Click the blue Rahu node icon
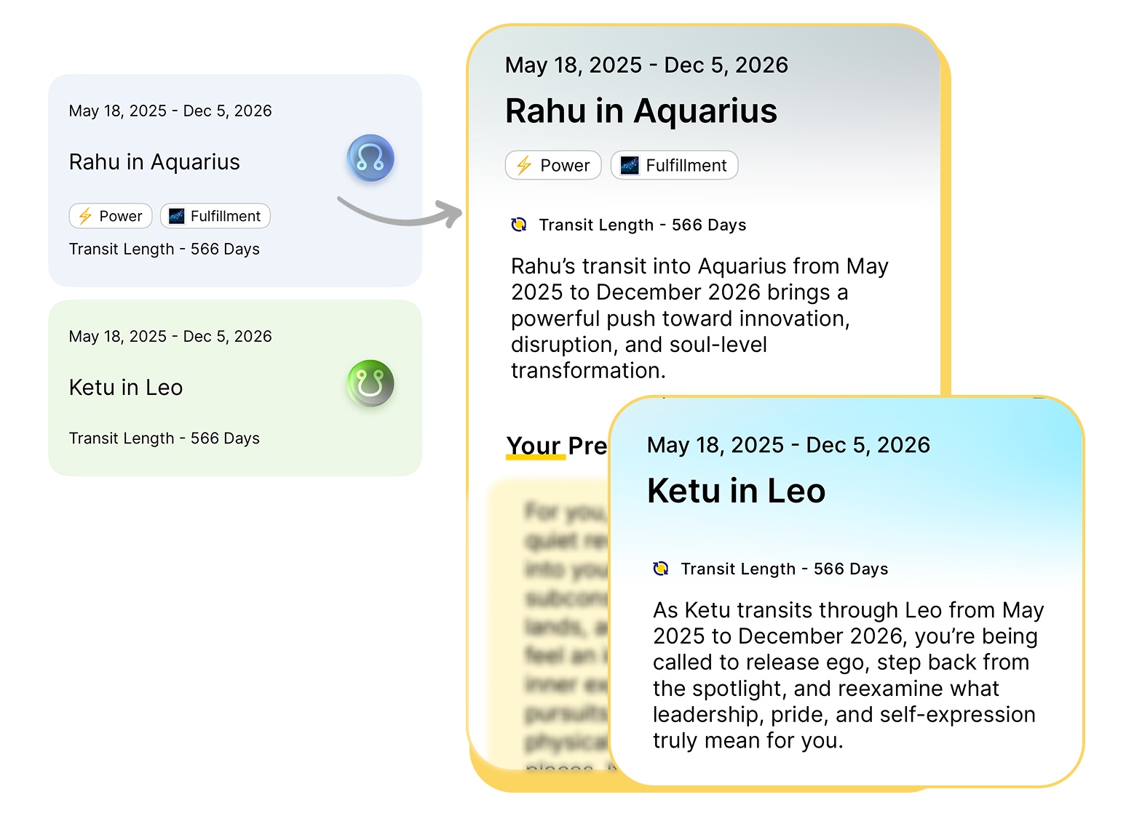Image resolution: width=1126 pixels, height=829 pixels. click(x=370, y=158)
